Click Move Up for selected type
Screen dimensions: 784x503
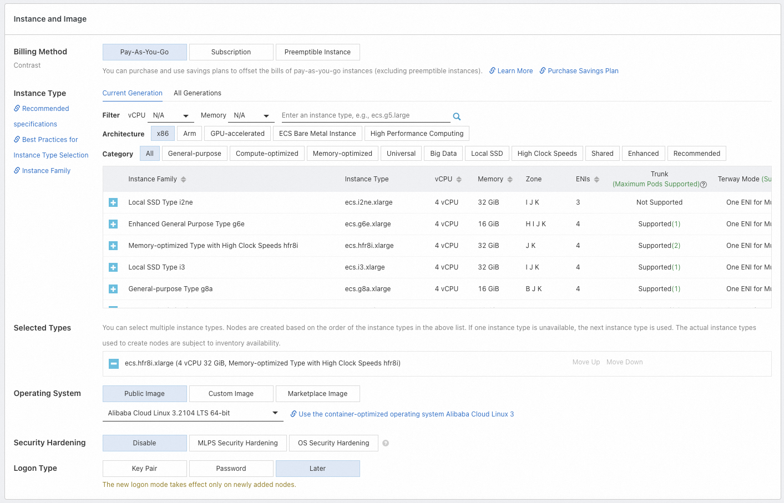click(x=586, y=362)
